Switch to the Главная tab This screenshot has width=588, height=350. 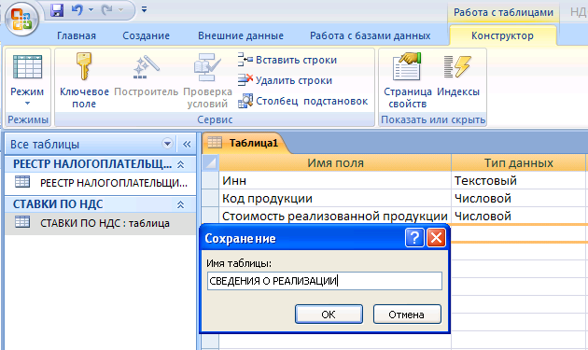77,35
